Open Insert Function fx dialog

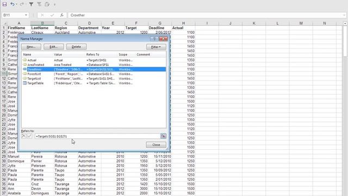point(61,15)
